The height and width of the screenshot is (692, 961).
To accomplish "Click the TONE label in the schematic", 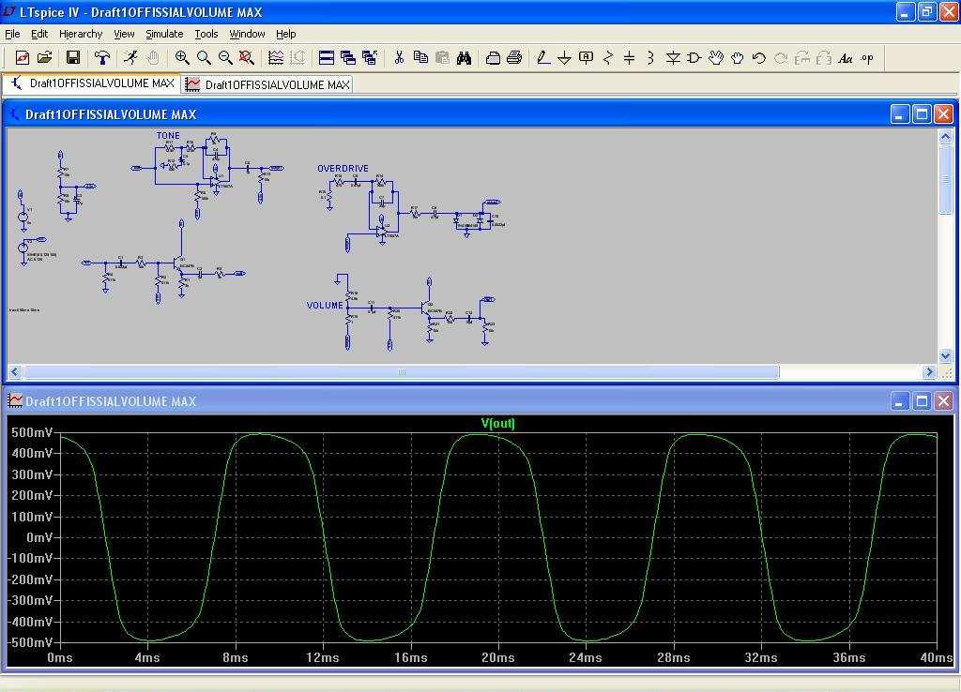I will pyautogui.click(x=168, y=135).
